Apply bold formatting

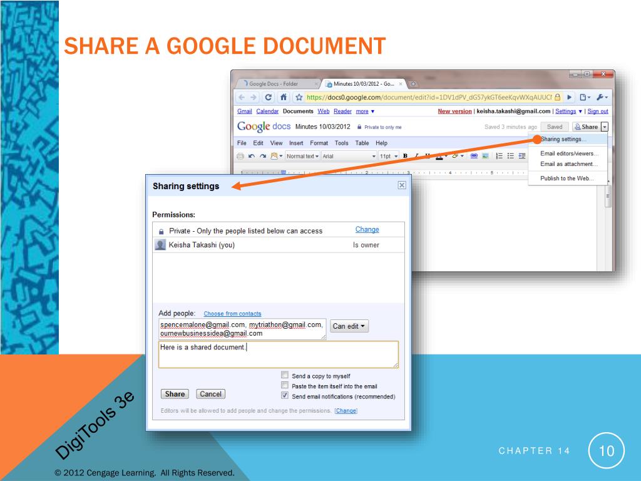click(405, 156)
